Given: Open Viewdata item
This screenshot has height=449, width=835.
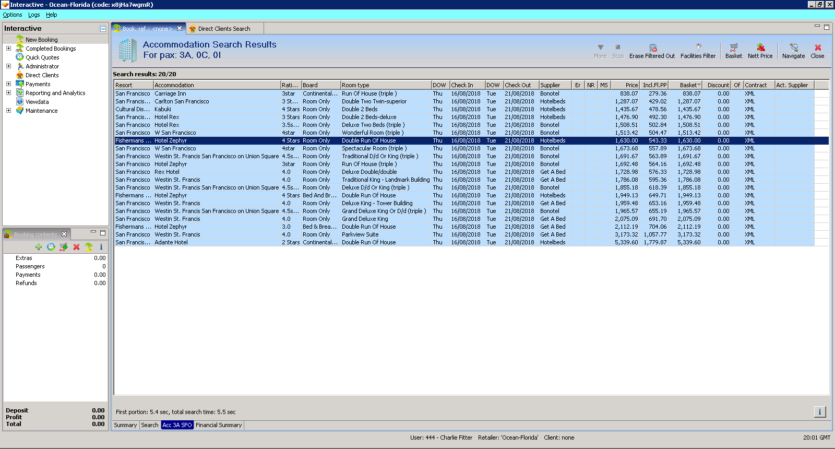Looking at the screenshot, I should 37,102.
